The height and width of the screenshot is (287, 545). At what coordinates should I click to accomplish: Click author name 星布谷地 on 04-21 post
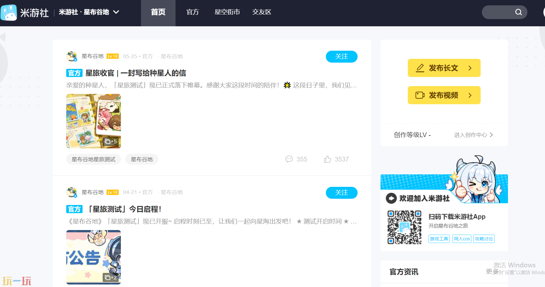coord(93,192)
